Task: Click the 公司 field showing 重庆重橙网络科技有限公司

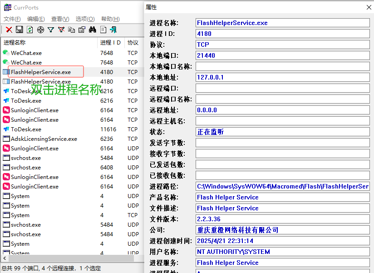Action: tap(283, 230)
